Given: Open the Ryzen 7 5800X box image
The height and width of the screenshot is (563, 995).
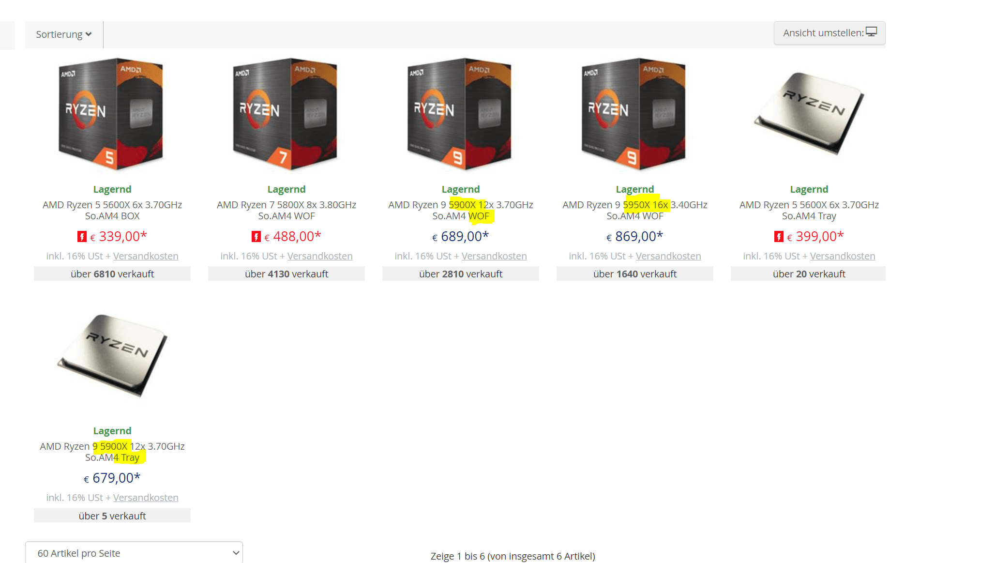Looking at the screenshot, I should pyautogui.click(x=286, y=114).
